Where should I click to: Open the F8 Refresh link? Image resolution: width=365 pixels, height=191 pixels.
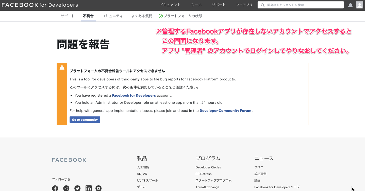[204, 174]
